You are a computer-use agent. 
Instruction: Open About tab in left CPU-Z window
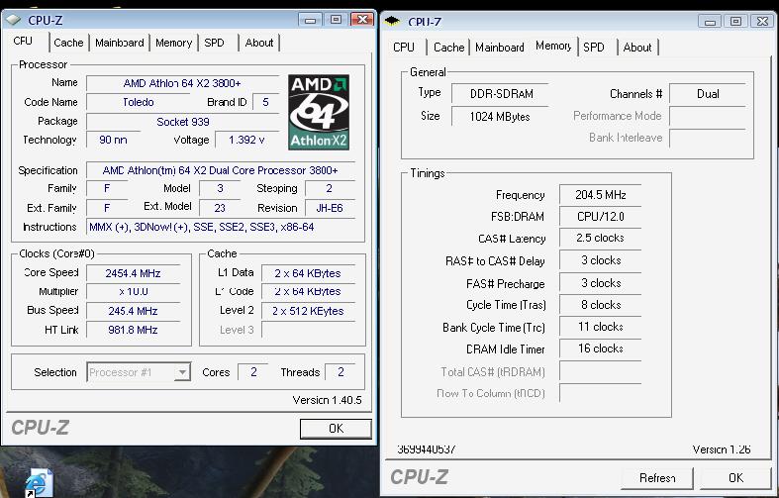tap(258, 43)
